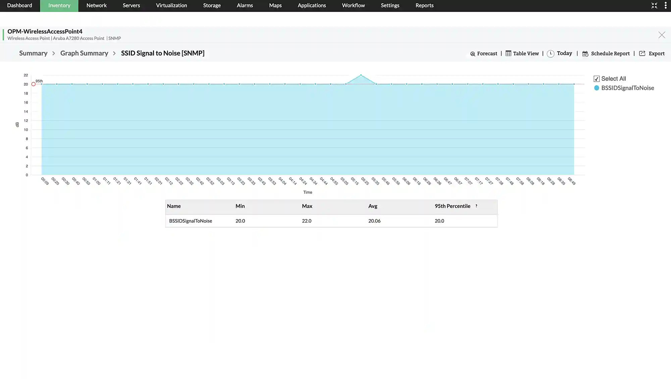Click the 95th Percentile help question mark
This screenshot has height=379, width=671.
pyautogui.click(x=476, y=206)
